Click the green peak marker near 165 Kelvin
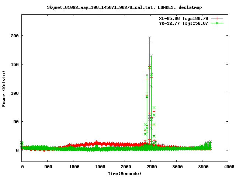236x177 pixels. (x=151, y=56)
